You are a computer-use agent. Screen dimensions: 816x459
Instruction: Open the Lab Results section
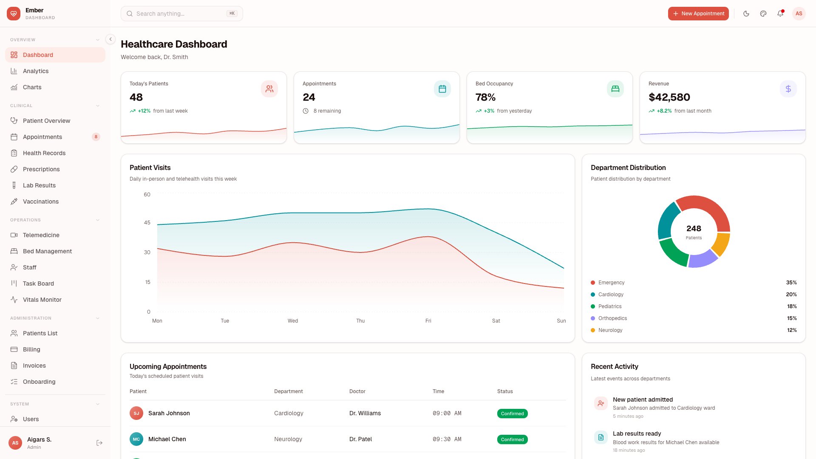(x=39, y=185)
